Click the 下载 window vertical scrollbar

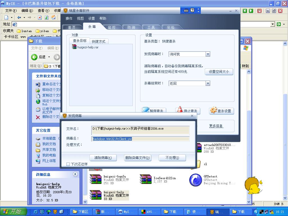tap(249, 137)
